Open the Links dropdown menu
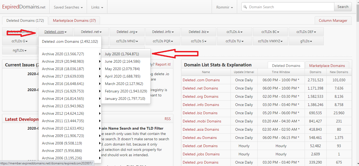This screenshot has height=166, width=359. [97, 7]
